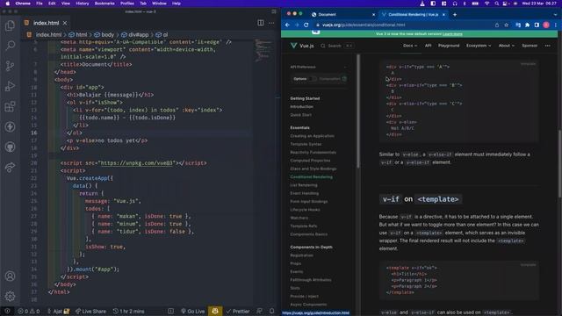Click the feedback icon next to the notification bell
This screenshot has width=562, height=316.
click(x=260, y=312)
